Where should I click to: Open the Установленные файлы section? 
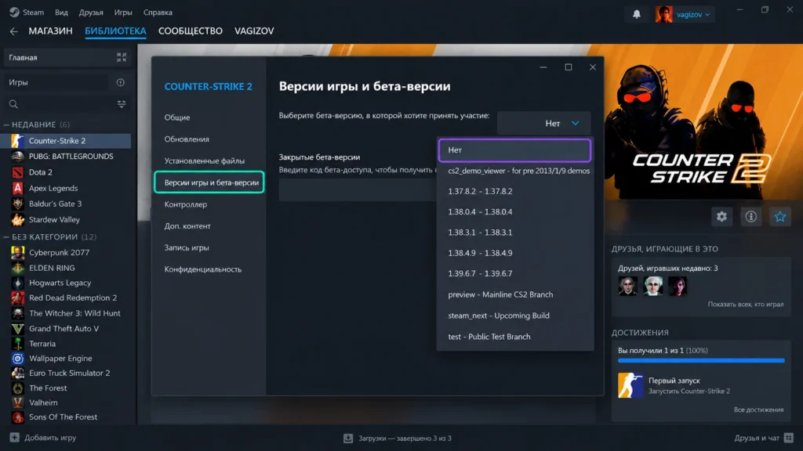(205, 161)
